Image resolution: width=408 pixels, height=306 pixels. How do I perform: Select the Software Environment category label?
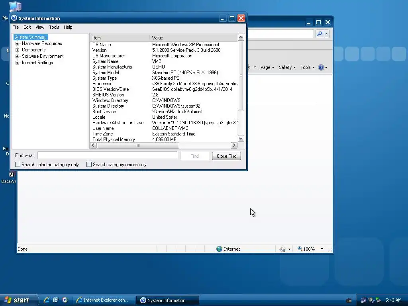coord(43,56)
